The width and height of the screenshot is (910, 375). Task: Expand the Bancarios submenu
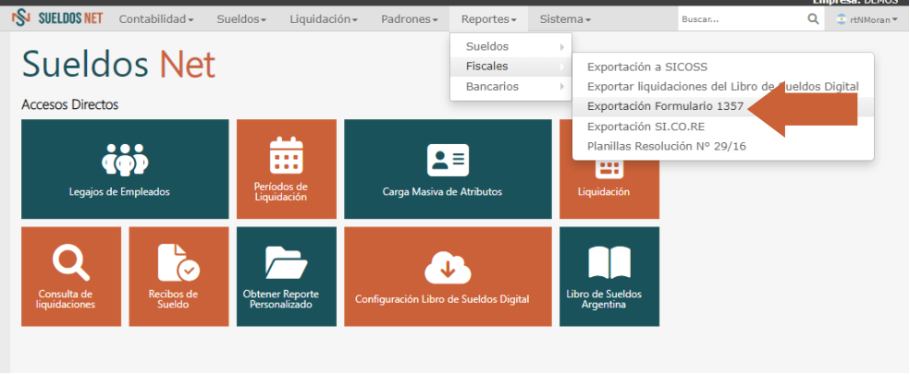click(510, 86)
